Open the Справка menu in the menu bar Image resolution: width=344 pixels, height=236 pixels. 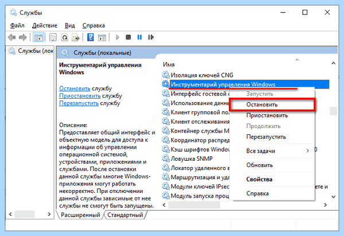pyautogui.click(x=93, y=25)
